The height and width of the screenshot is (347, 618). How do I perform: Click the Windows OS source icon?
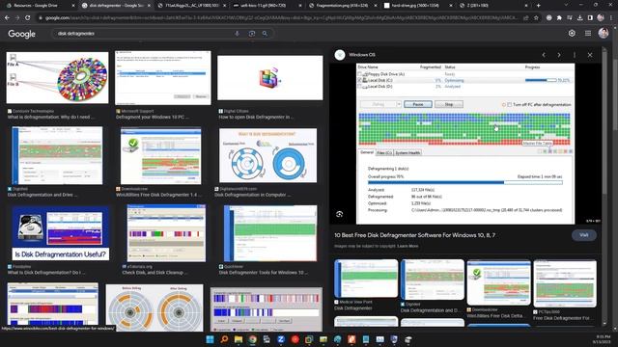pyautogui.click(x=340, y=55)
